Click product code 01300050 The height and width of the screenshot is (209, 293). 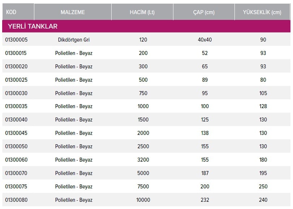pos(16,146)
